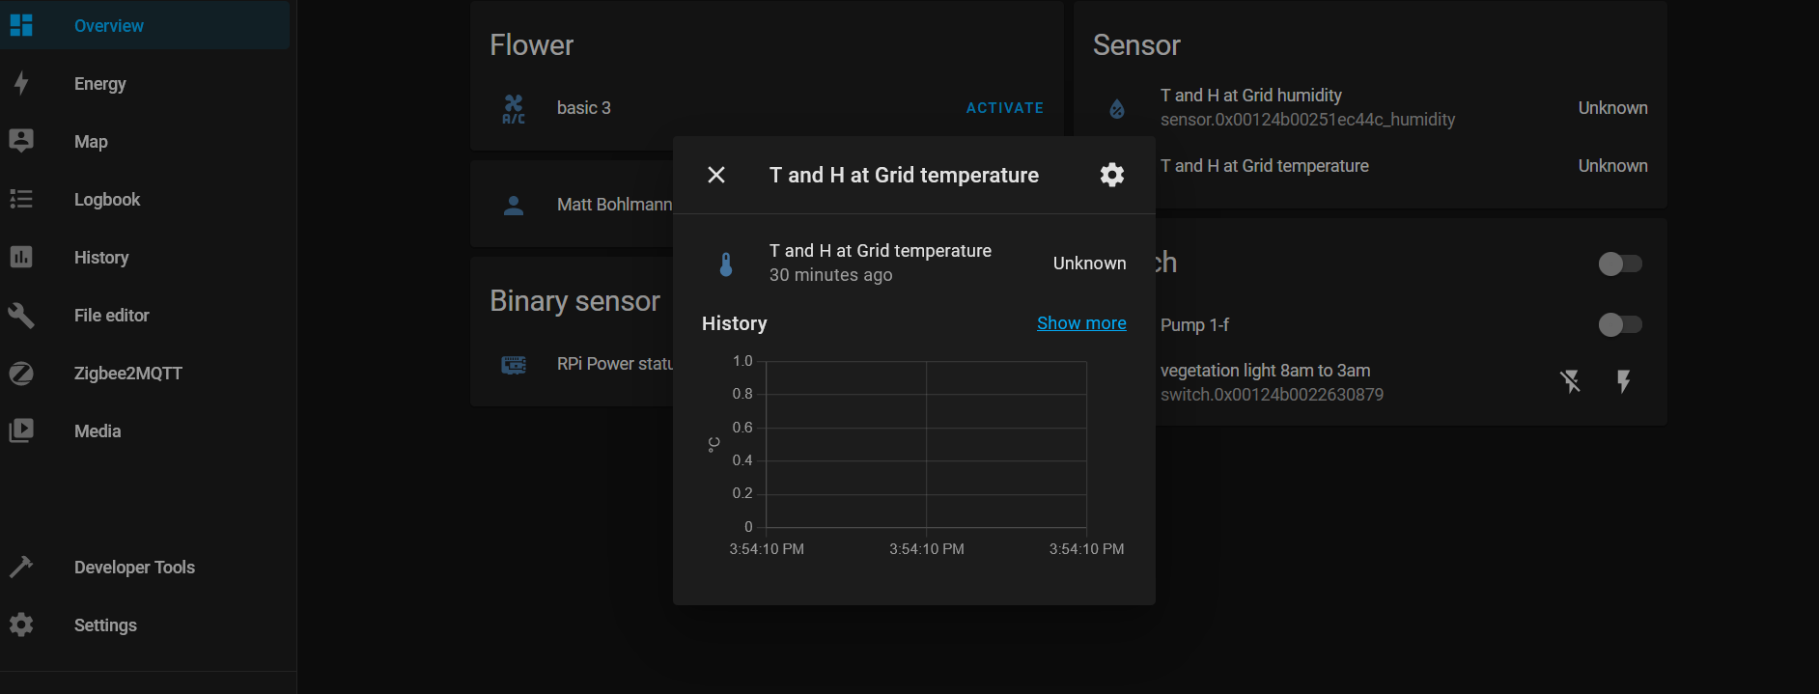Open the History chart icon in the sidebar
Image resolution: width=1819 pixels, height=694 pixels.
point(21,258)
